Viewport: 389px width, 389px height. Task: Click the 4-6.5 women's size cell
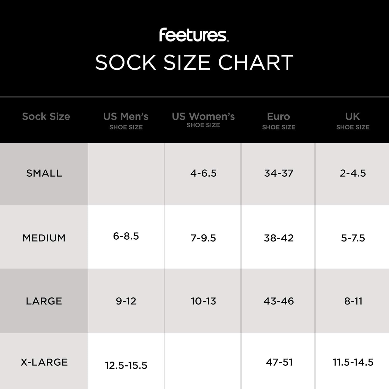click(x=203, y=173)
